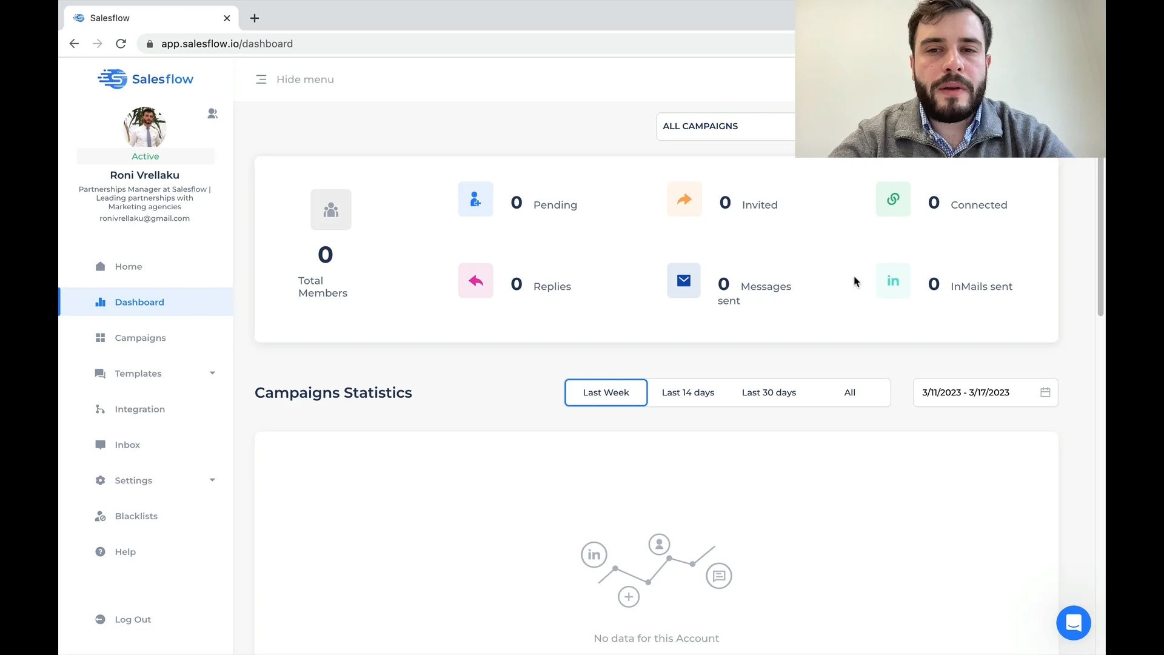1164x655 pixels.
Task: Reload the page in the browser
Action: [x=121, y=44]
